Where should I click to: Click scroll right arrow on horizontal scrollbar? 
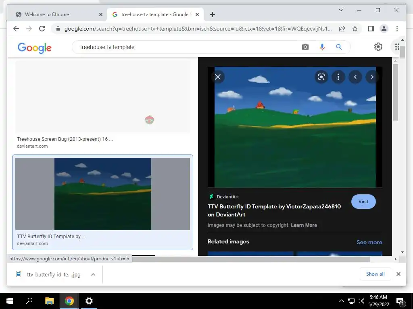395,260
